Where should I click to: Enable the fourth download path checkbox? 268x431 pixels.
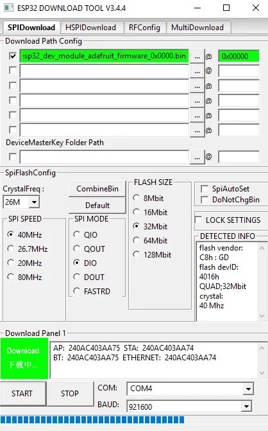(13, 100)
